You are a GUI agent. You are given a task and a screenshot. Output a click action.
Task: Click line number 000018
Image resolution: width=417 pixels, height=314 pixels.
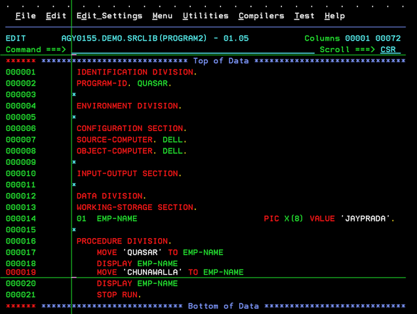pos(21,264)
